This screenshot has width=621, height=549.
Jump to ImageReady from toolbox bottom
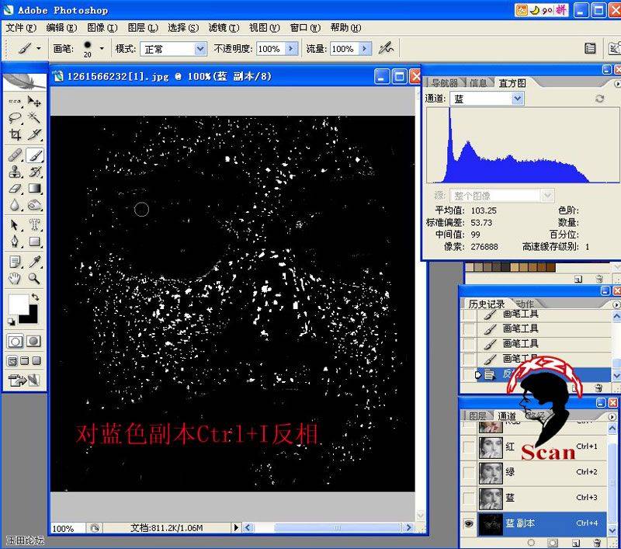25,380
